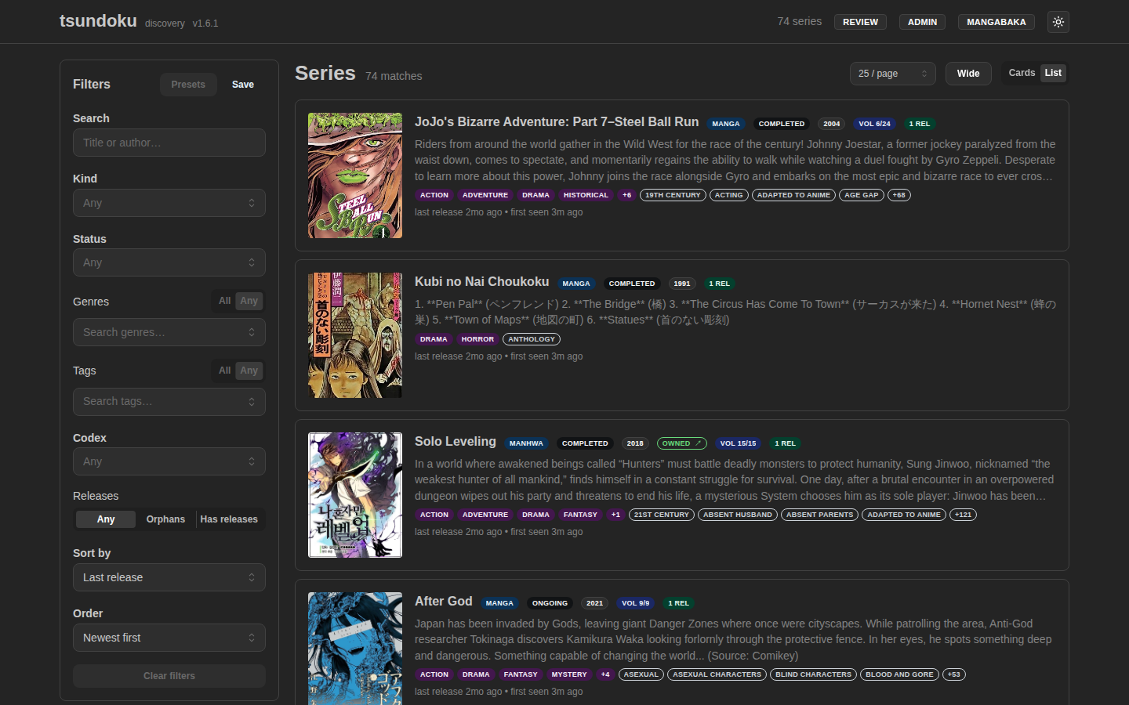This screenshot has width=1129, height=705.
Task: Open the Codex dropdown
Action: [169, 461]
